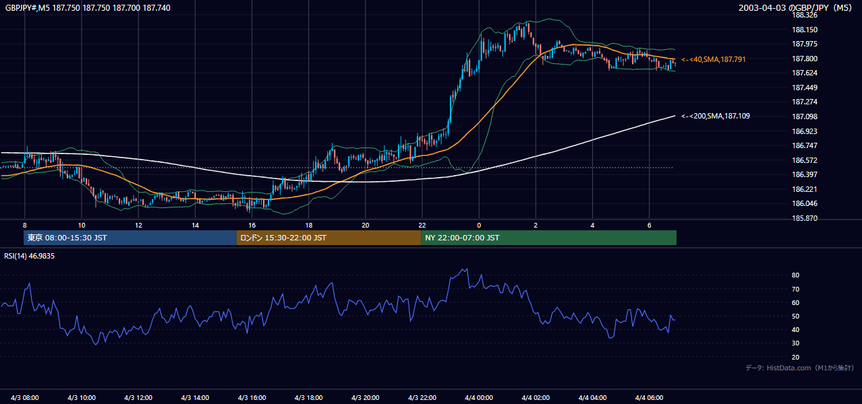The image size is (862, 404).
Task: Click price axis label 187.800
Action: pos(805,59)
